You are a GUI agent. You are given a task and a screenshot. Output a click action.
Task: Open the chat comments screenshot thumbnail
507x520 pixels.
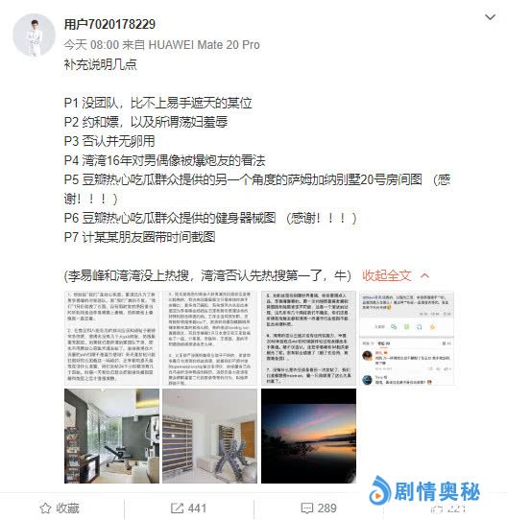pyautogui.click(x=407, y=339)
